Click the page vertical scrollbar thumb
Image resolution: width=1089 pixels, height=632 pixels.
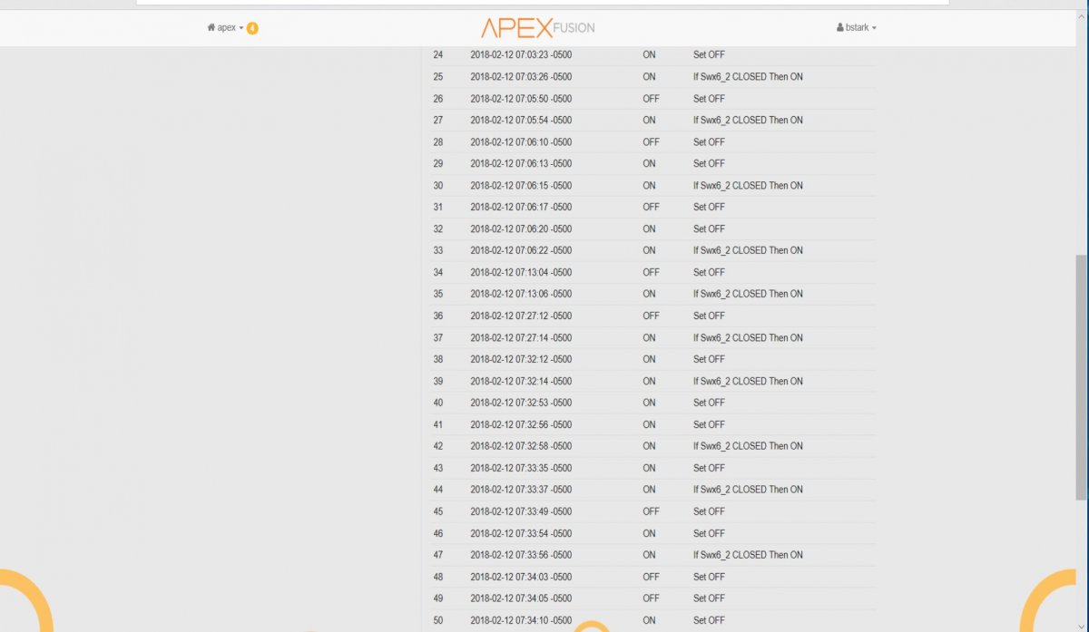point(1081,376)
